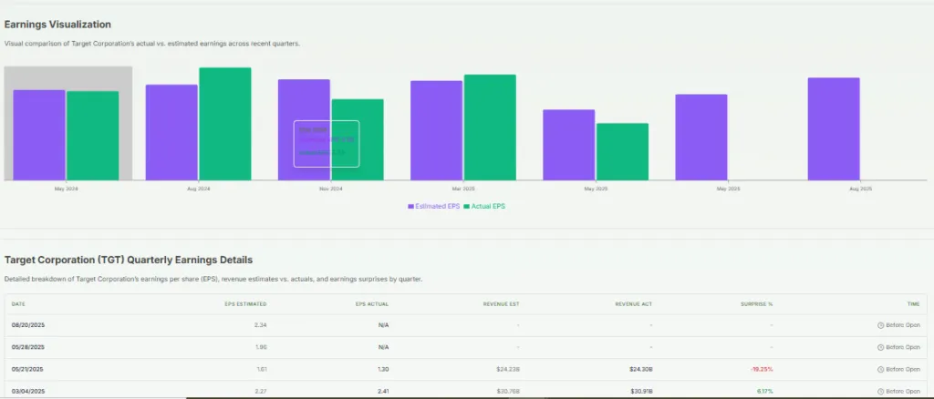Click the purple Estimated EPS legend swatch
The image size is (934, 399).
tap(411, 207)
